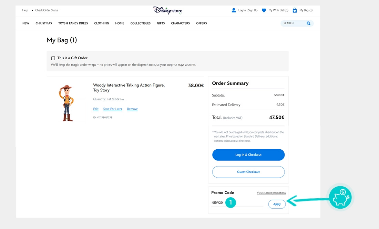Image resolution: width=379 pixels, height=229 pixels.
Task: Edit the Woody action figure item
Action: 95,109
